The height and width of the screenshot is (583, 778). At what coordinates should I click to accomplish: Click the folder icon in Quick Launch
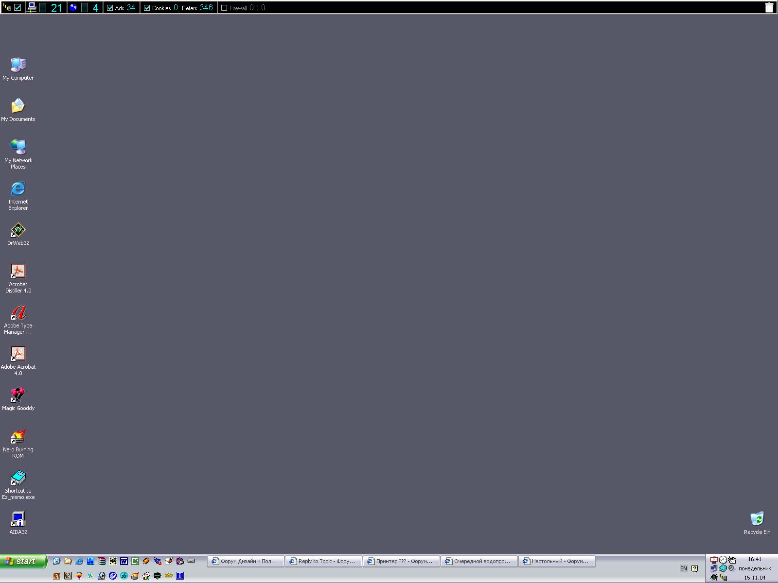click(68, 561)
